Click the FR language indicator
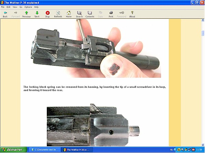Viewport: 205px width, 153px height. tap(172, 150)
